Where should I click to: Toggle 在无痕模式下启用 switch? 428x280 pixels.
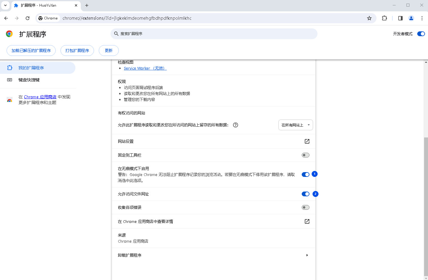(x=306, y=175)
